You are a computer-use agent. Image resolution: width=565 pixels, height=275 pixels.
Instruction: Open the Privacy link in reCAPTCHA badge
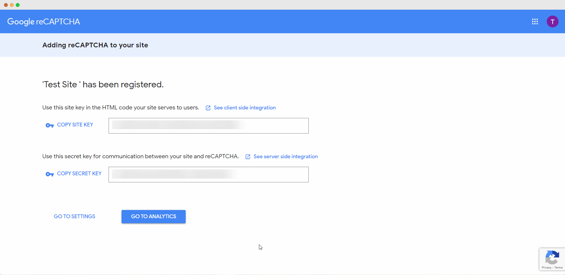point(546,268)
